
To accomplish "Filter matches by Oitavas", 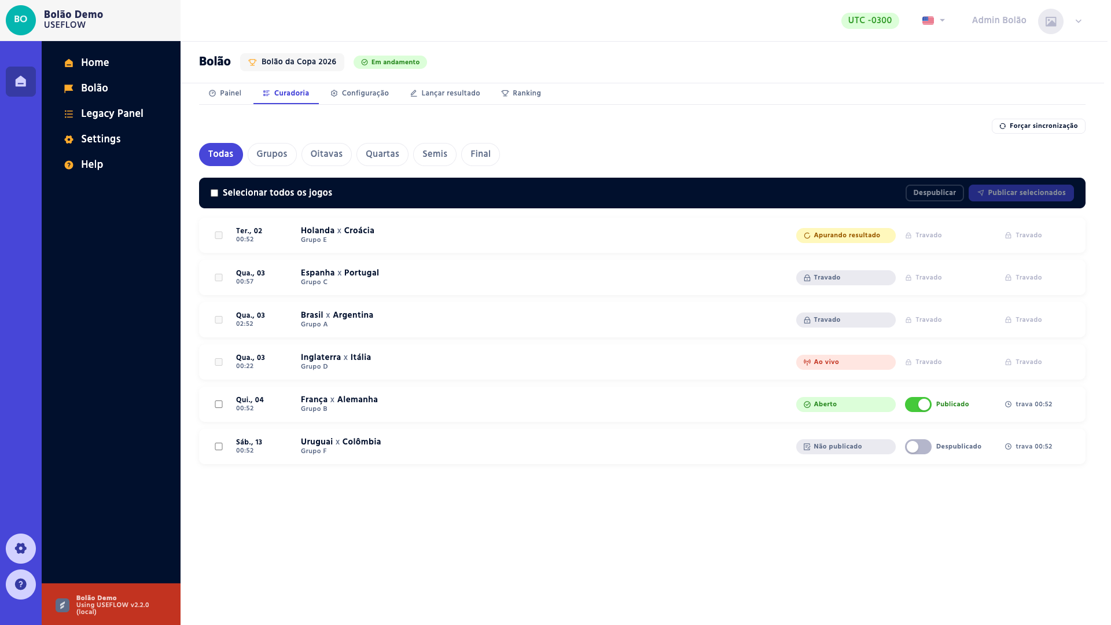I will pyautogui.click(x=326, y=155).
